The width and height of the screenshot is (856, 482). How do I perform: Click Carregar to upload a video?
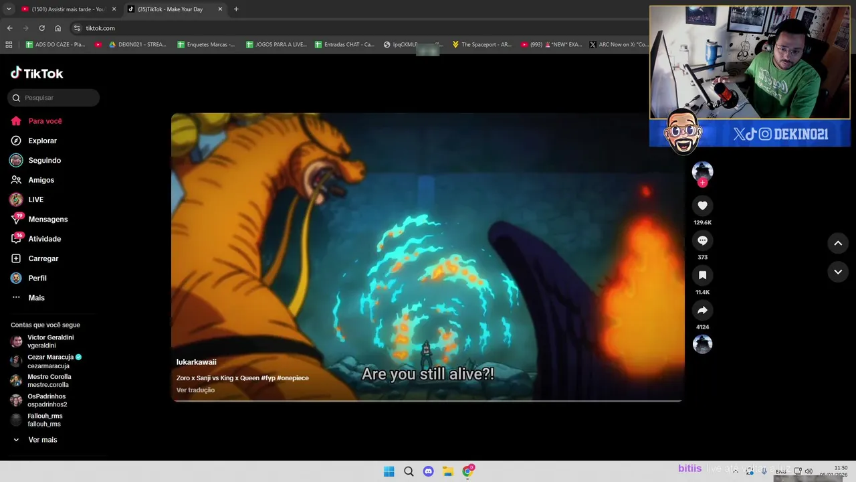[35, 258]
